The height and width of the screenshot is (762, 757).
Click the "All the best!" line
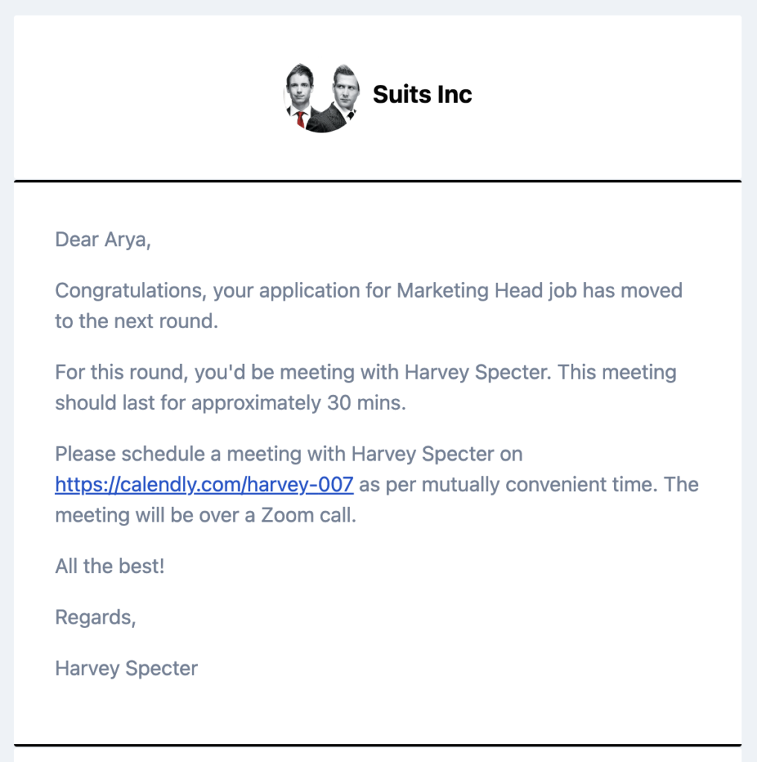110,566
